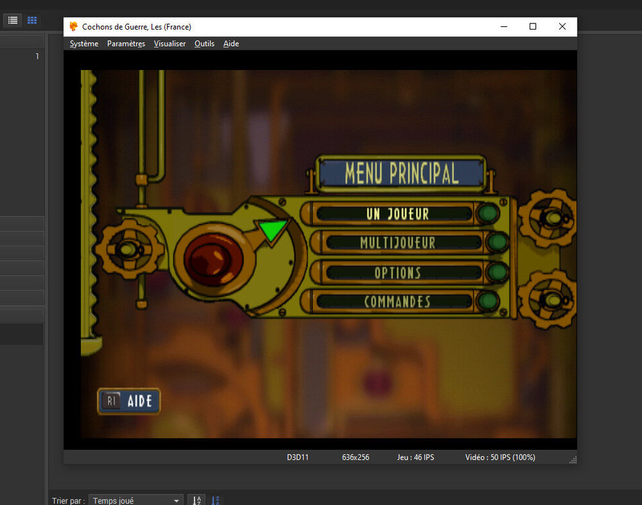Choose OPTIONS in the game menu
Screen dimensions: 642x505
[x=397, y=272]
